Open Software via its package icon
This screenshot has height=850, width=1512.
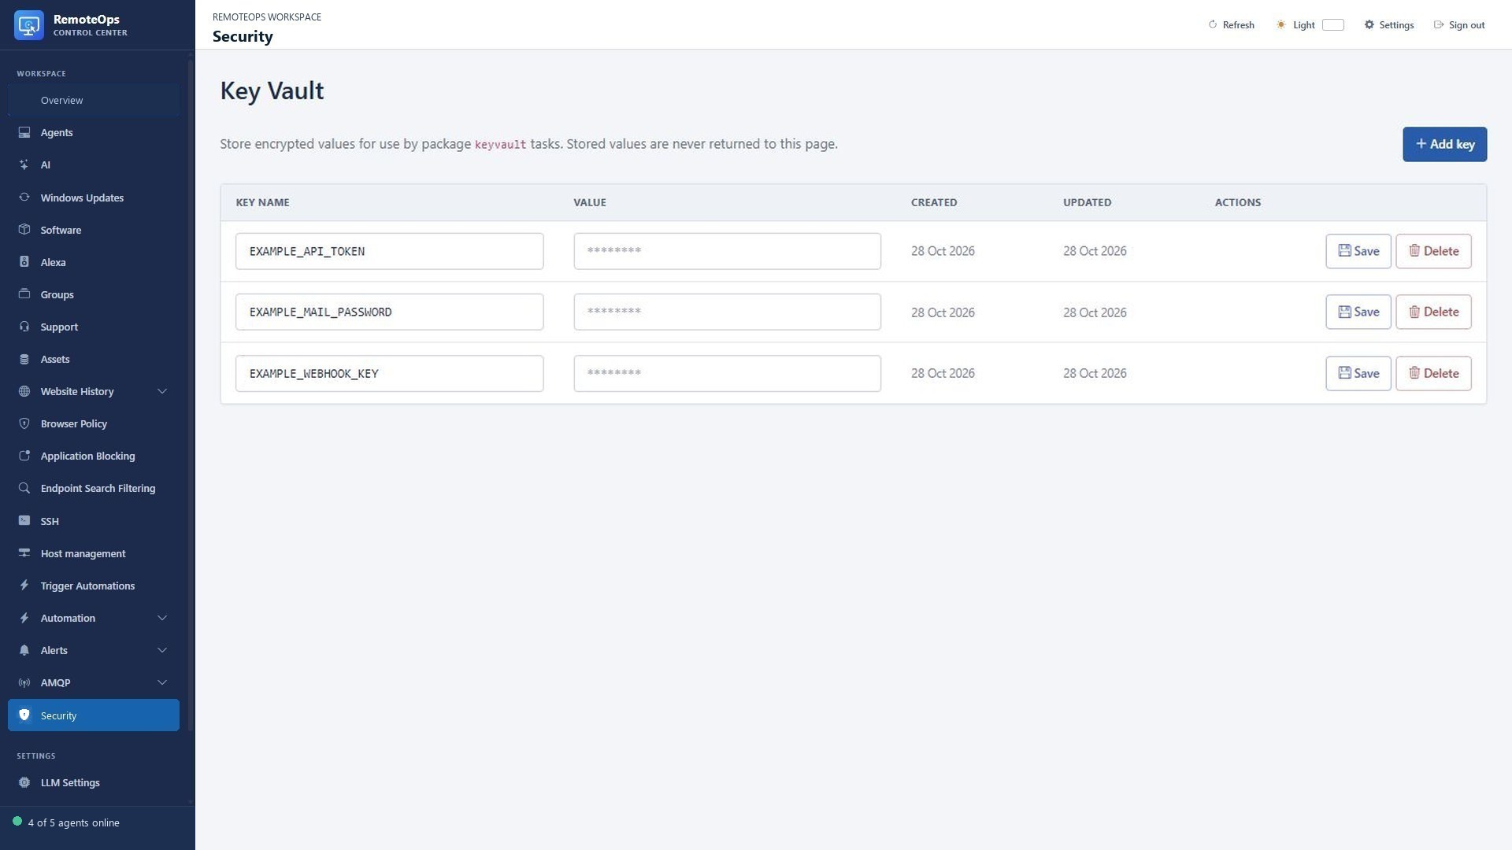click(x=24, y=230)
